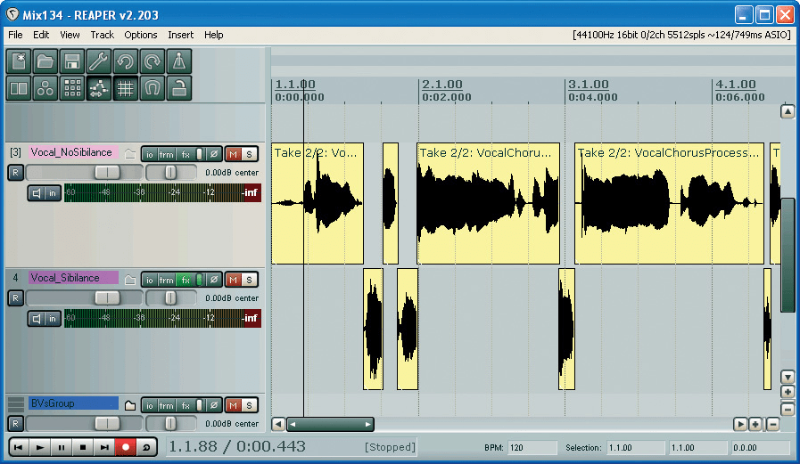This screenshot has height=464, width=800.
Task: Open project settings with the wrench icon
Action: tap(99, 61)
